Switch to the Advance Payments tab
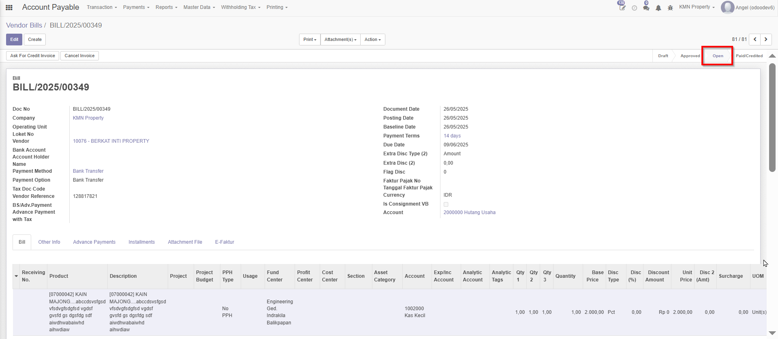Image resolution: width=778 pixels, height=339 pixels. point(94,242)
